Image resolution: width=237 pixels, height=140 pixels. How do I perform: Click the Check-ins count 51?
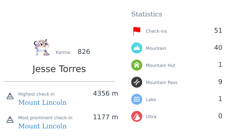pyautogui.click(x=218, y=31)
